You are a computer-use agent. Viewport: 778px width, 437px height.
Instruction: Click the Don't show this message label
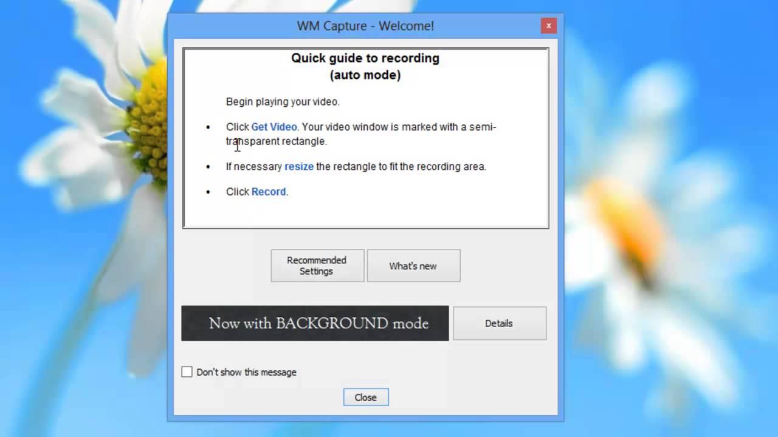246,372
